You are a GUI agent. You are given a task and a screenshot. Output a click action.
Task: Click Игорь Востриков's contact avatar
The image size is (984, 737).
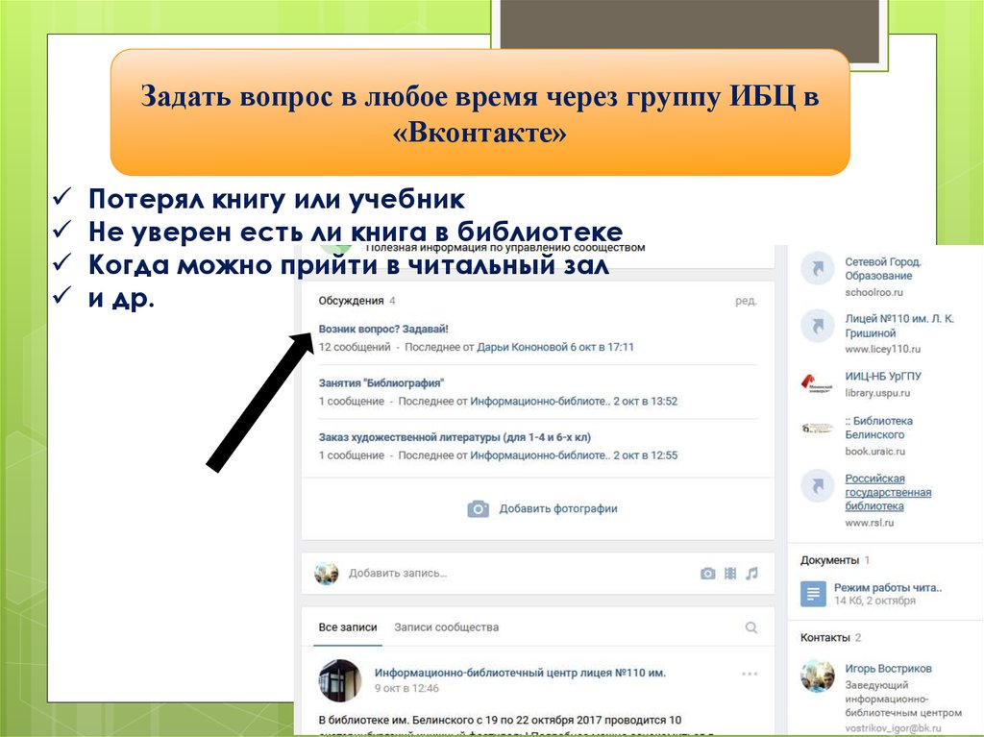point(817,676)
